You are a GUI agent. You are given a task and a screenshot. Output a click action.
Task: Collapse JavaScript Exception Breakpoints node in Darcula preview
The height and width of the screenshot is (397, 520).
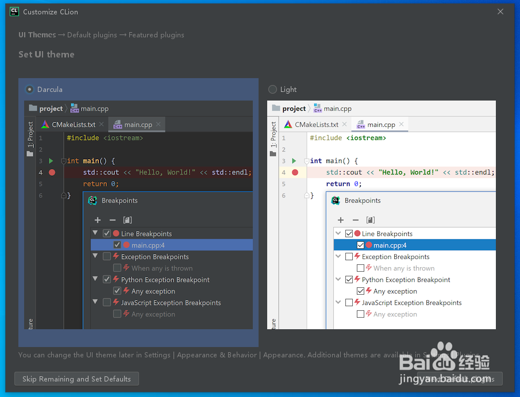tap(95, 302)
